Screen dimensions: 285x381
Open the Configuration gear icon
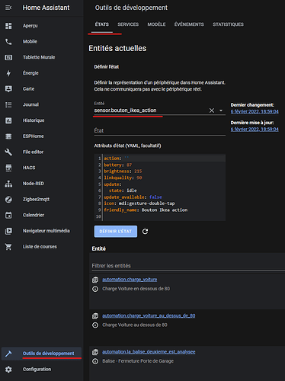(8, 370)
